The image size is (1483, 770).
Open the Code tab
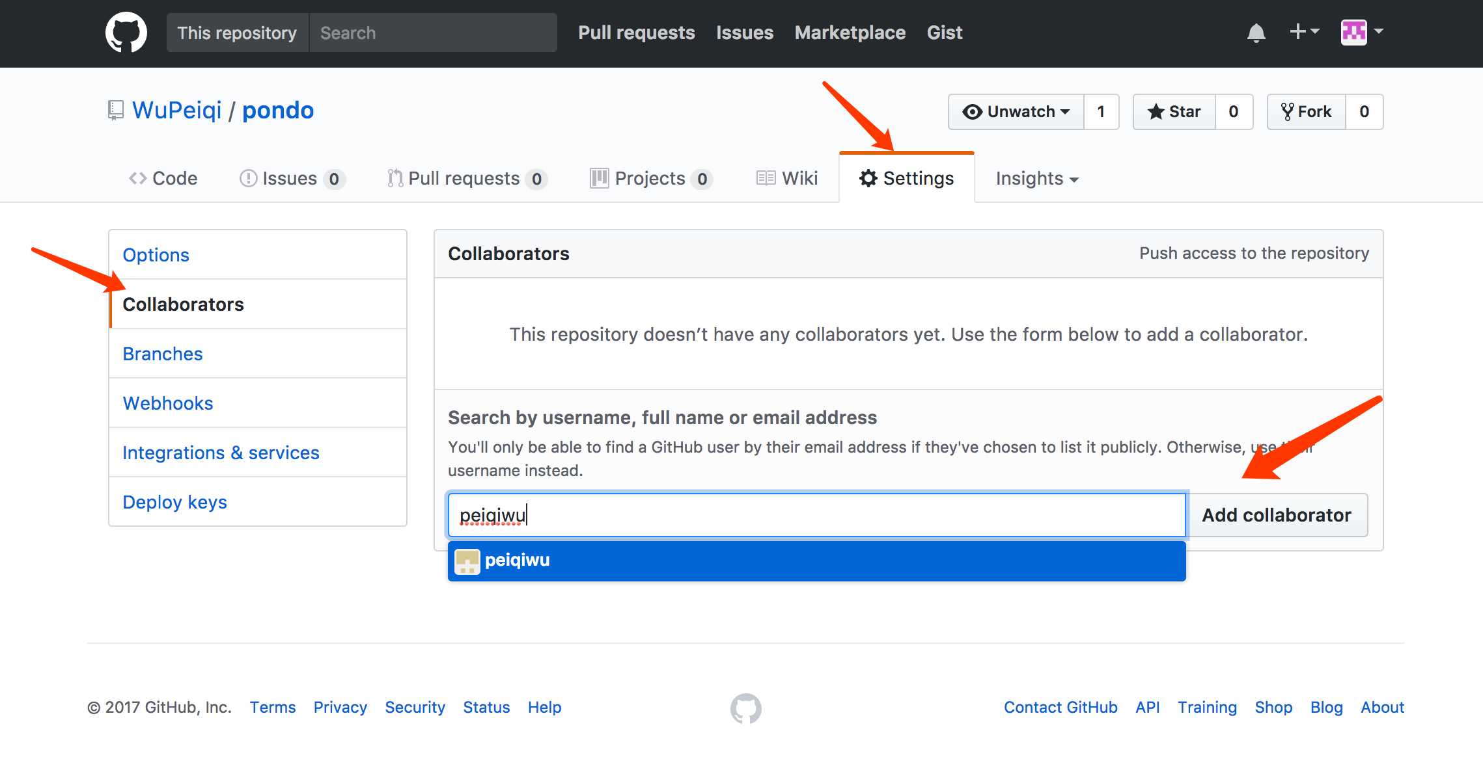163,178
